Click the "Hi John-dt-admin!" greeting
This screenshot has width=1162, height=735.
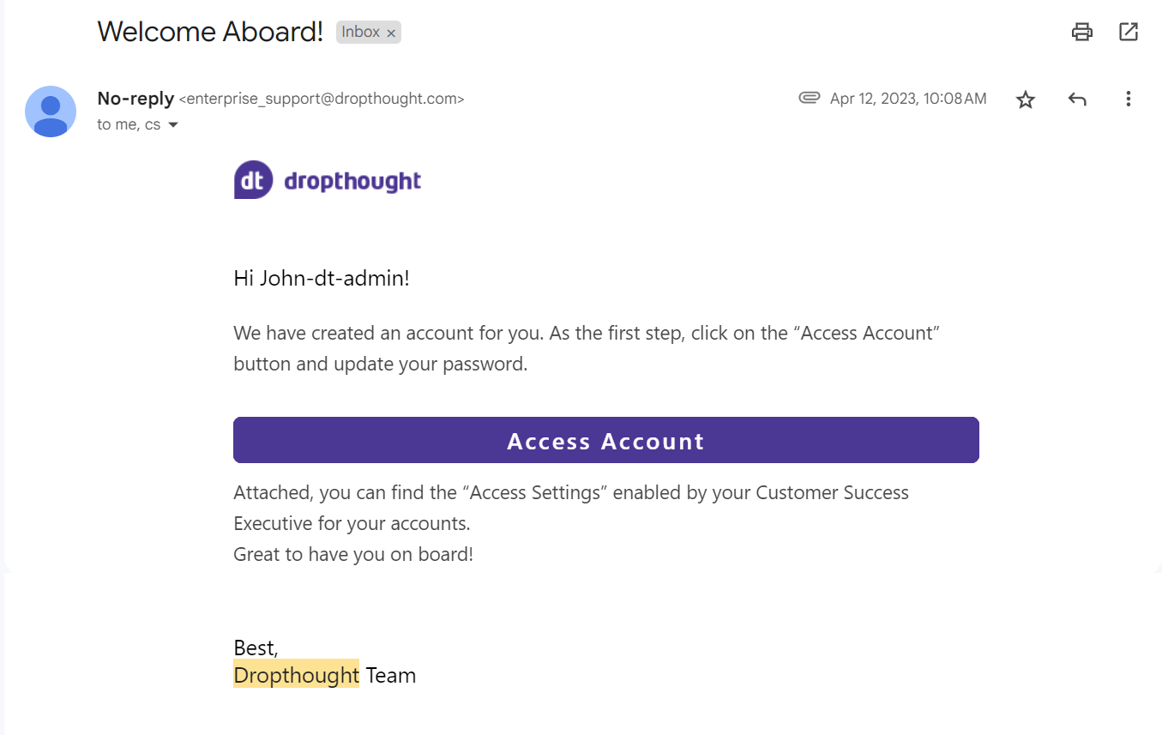(x=322, y=278)
